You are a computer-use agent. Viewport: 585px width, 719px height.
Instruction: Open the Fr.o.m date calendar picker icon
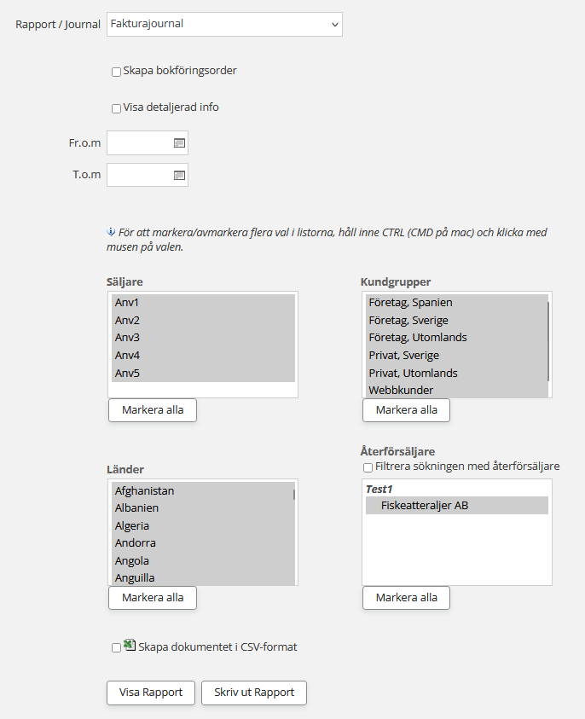pyautogui.click(x=179, y=143)
